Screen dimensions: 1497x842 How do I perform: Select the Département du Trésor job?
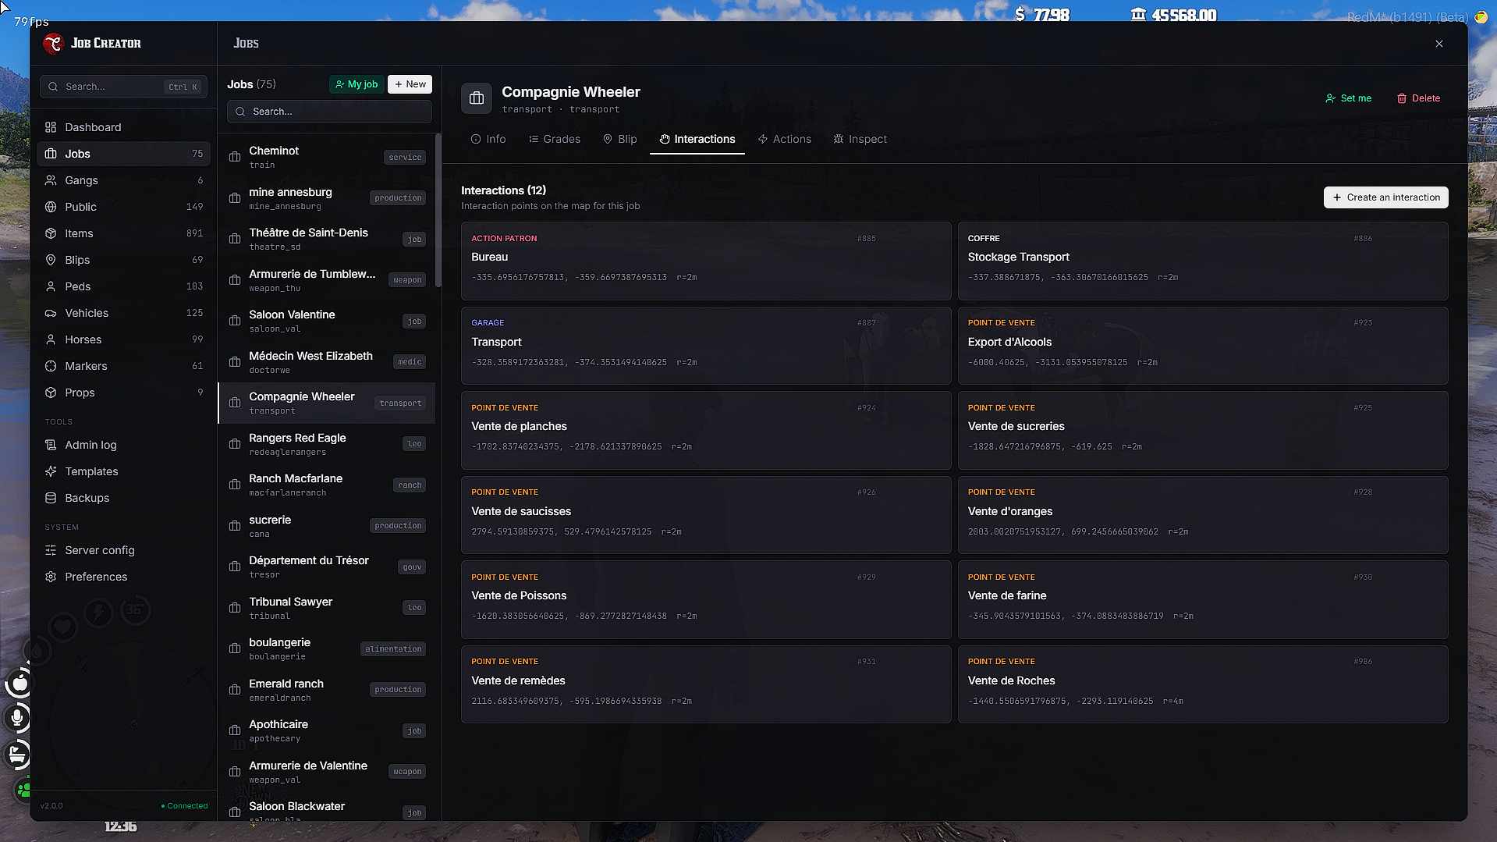[x=327, y=567]
